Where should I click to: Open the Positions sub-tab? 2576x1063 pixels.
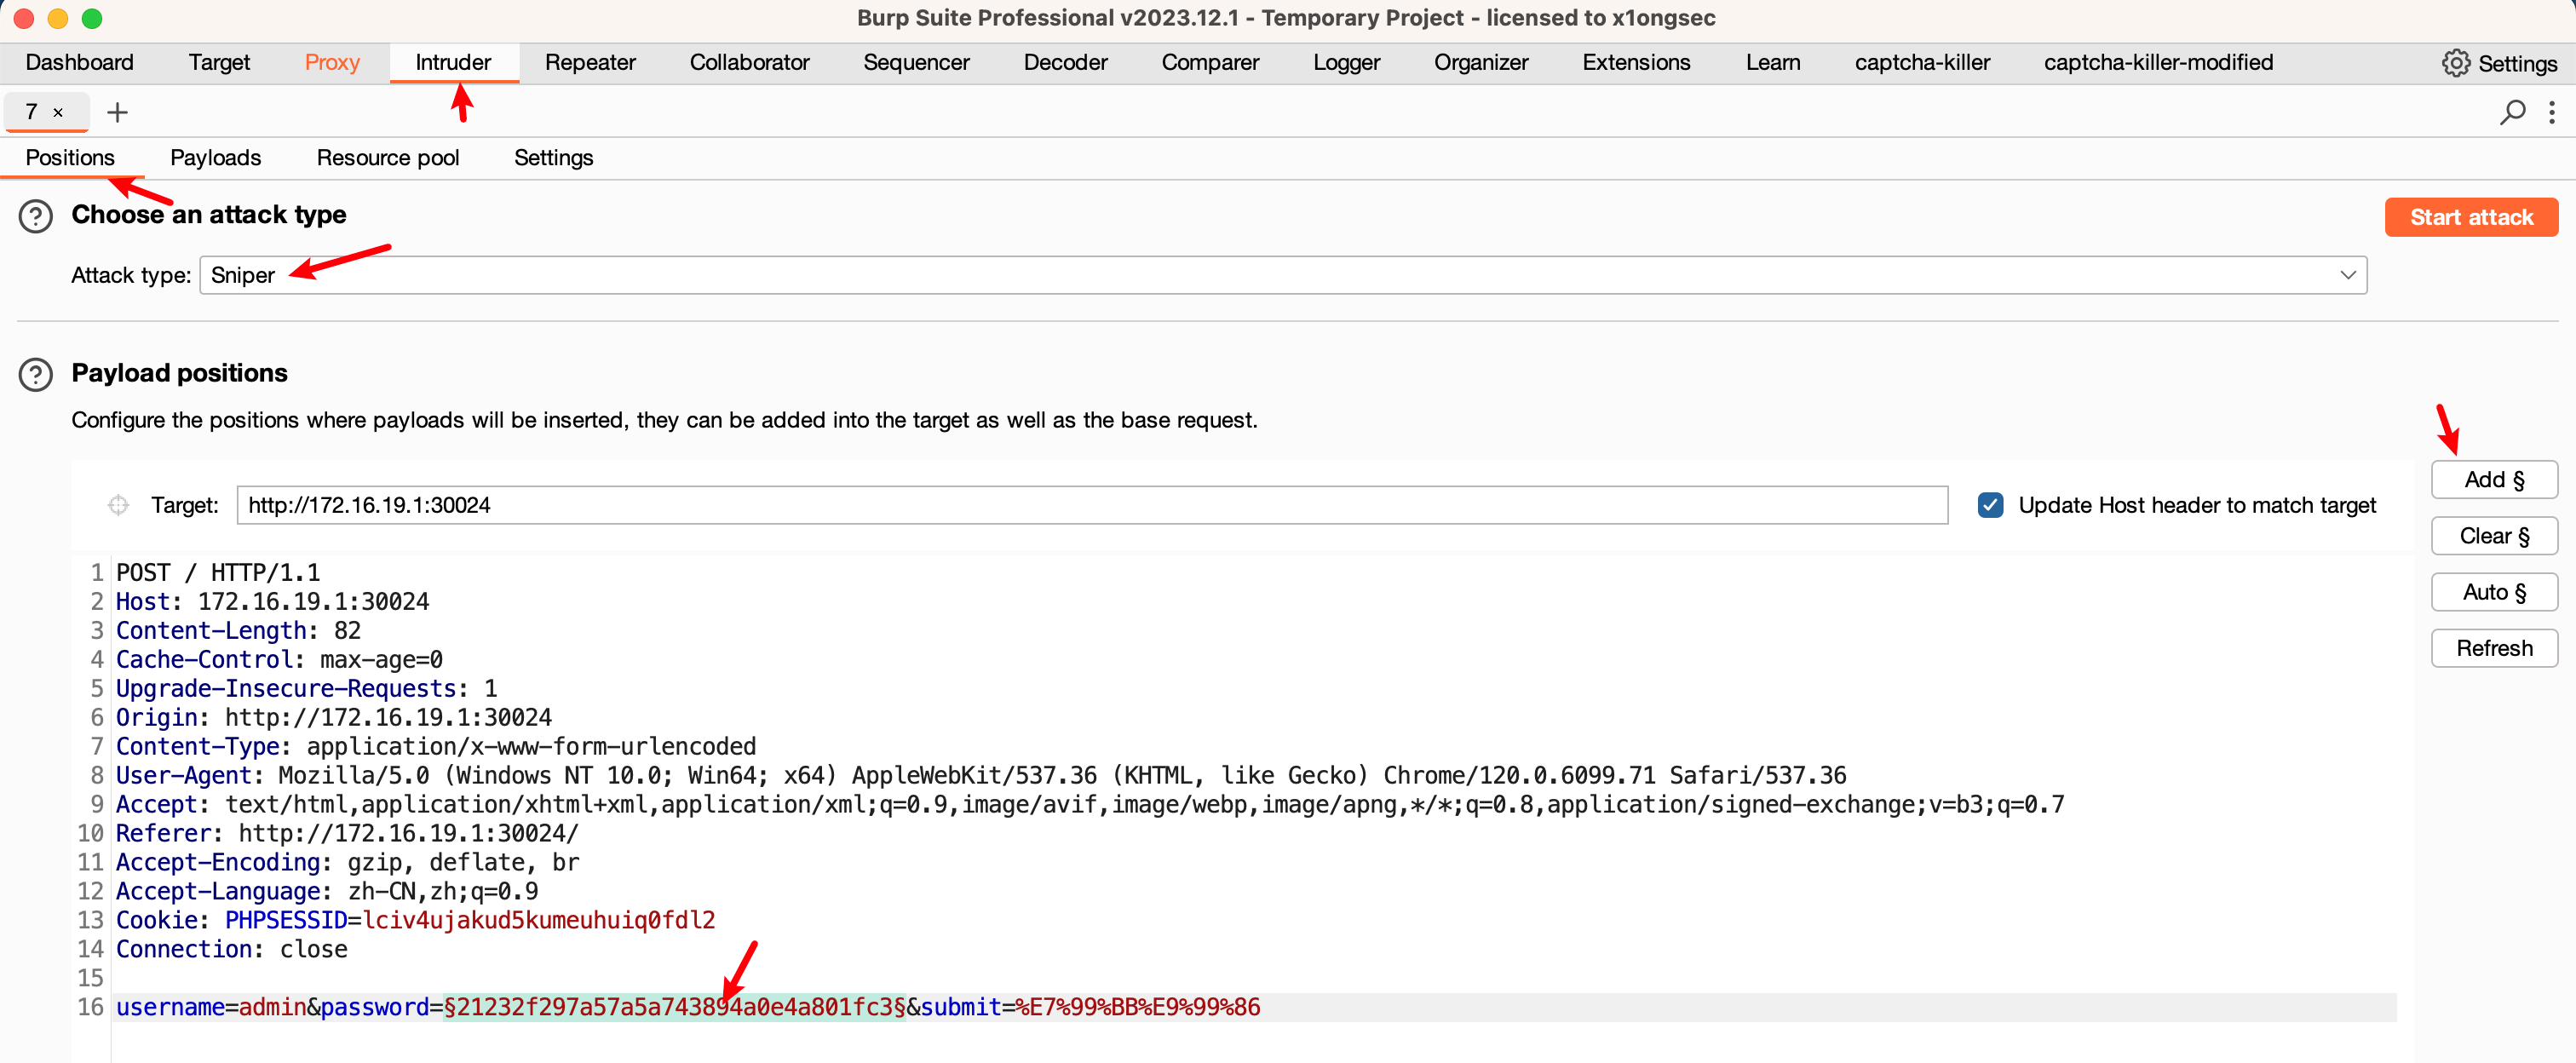[x=67, y=156]
